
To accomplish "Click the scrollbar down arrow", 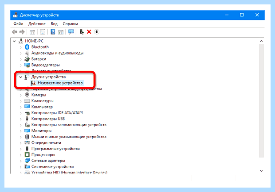I will (x=261, y=171).
